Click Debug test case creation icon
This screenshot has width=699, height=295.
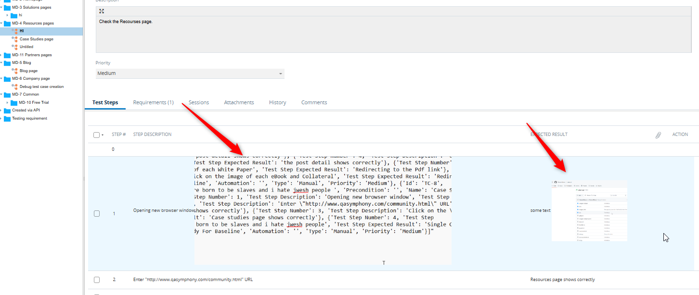coord(14,86)
